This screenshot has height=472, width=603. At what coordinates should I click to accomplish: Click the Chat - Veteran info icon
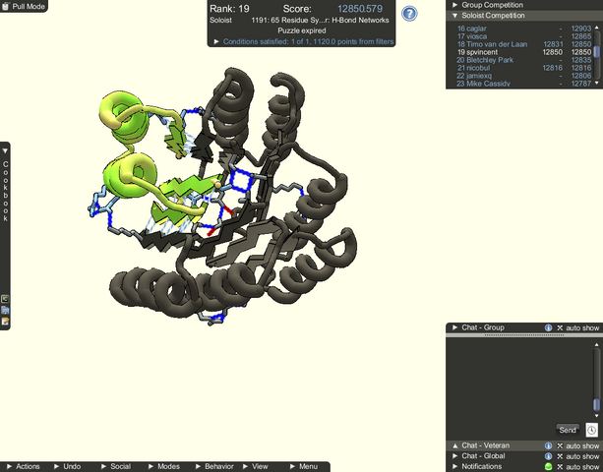click(x=548, y=445)
